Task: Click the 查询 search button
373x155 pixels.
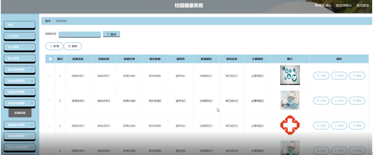Action: [111, 34]
